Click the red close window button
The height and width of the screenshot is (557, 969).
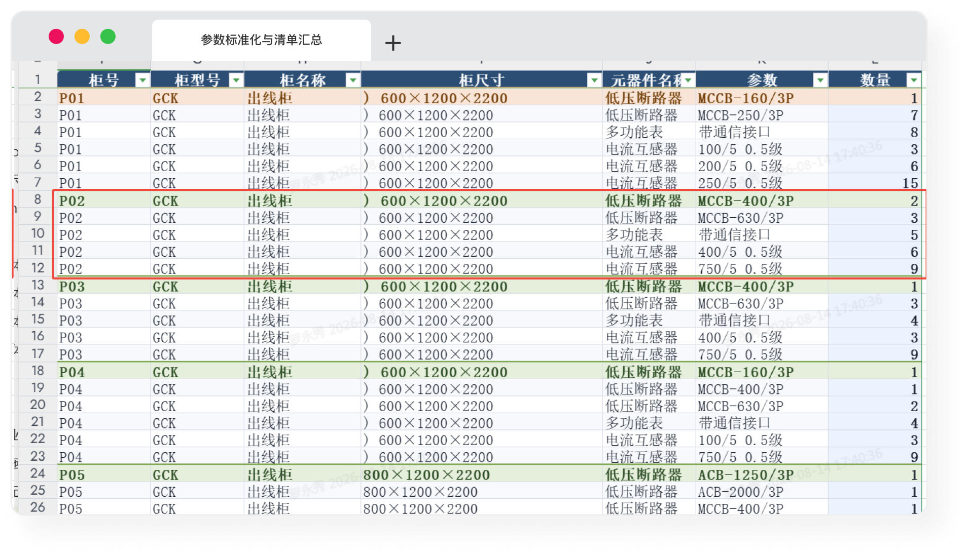coord(56,36)
